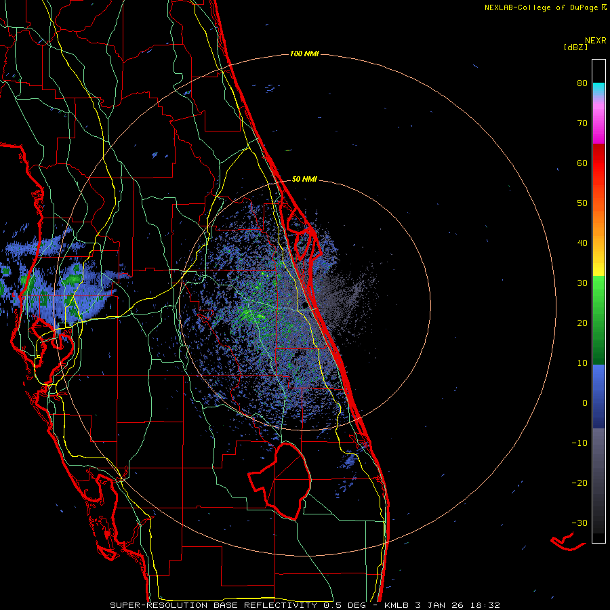Click the KMLB station identifier in the caption

[396, 605]
